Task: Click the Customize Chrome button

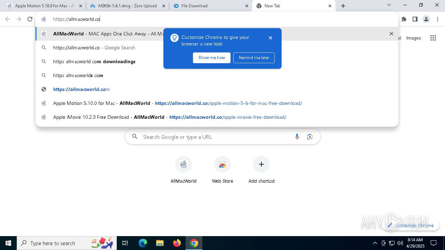Action: pos(411,225)
